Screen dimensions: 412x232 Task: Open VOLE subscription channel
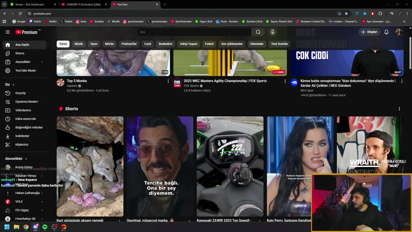pyautogui.click(x=24, y=202)
